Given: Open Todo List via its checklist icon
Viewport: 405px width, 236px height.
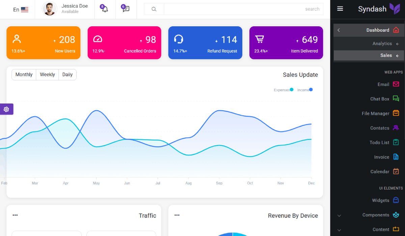Looking at the screenshot, I should click(x=396, y=142).
